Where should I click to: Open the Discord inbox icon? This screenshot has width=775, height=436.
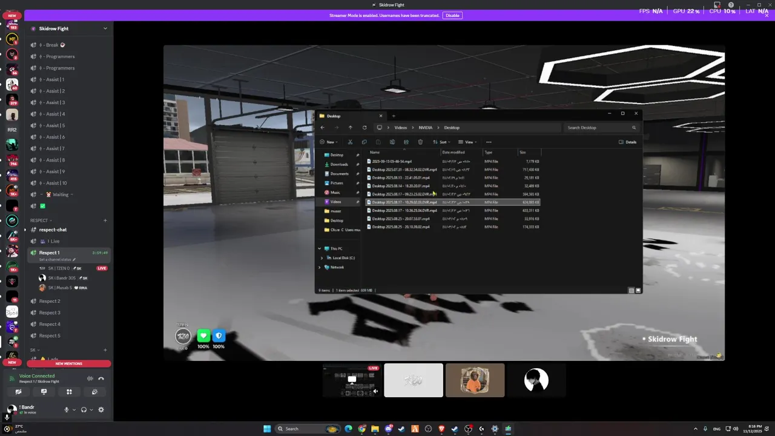coord(717,5)
